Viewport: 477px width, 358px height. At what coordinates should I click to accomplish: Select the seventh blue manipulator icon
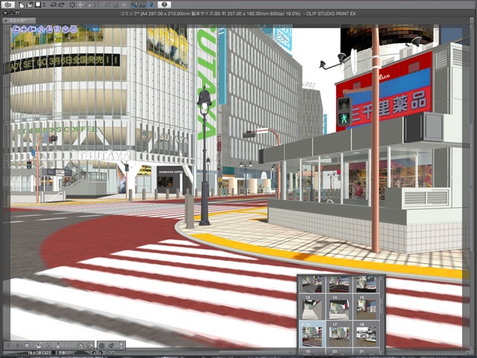pyautogui.click(x=66, y=29)
